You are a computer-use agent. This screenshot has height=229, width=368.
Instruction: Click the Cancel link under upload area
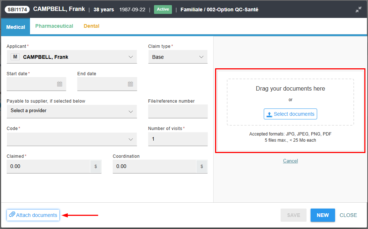click(290, 161)
